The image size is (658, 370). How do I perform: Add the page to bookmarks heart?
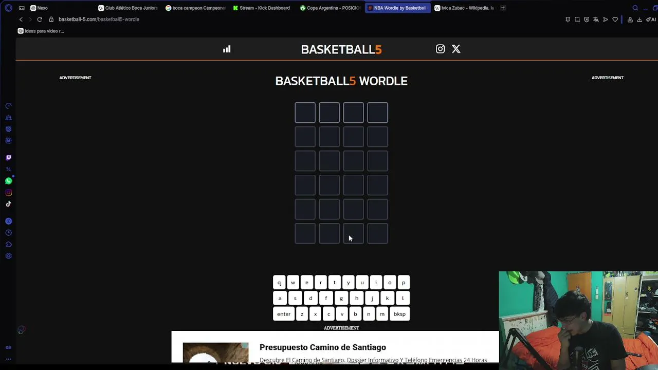[615, 20]
